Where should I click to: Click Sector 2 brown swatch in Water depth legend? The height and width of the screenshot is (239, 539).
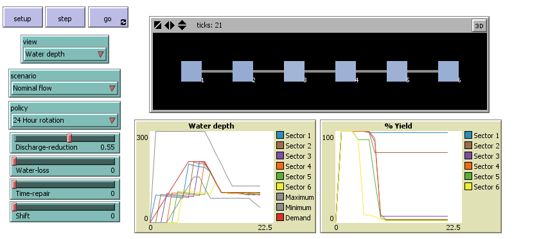point(280,146)
